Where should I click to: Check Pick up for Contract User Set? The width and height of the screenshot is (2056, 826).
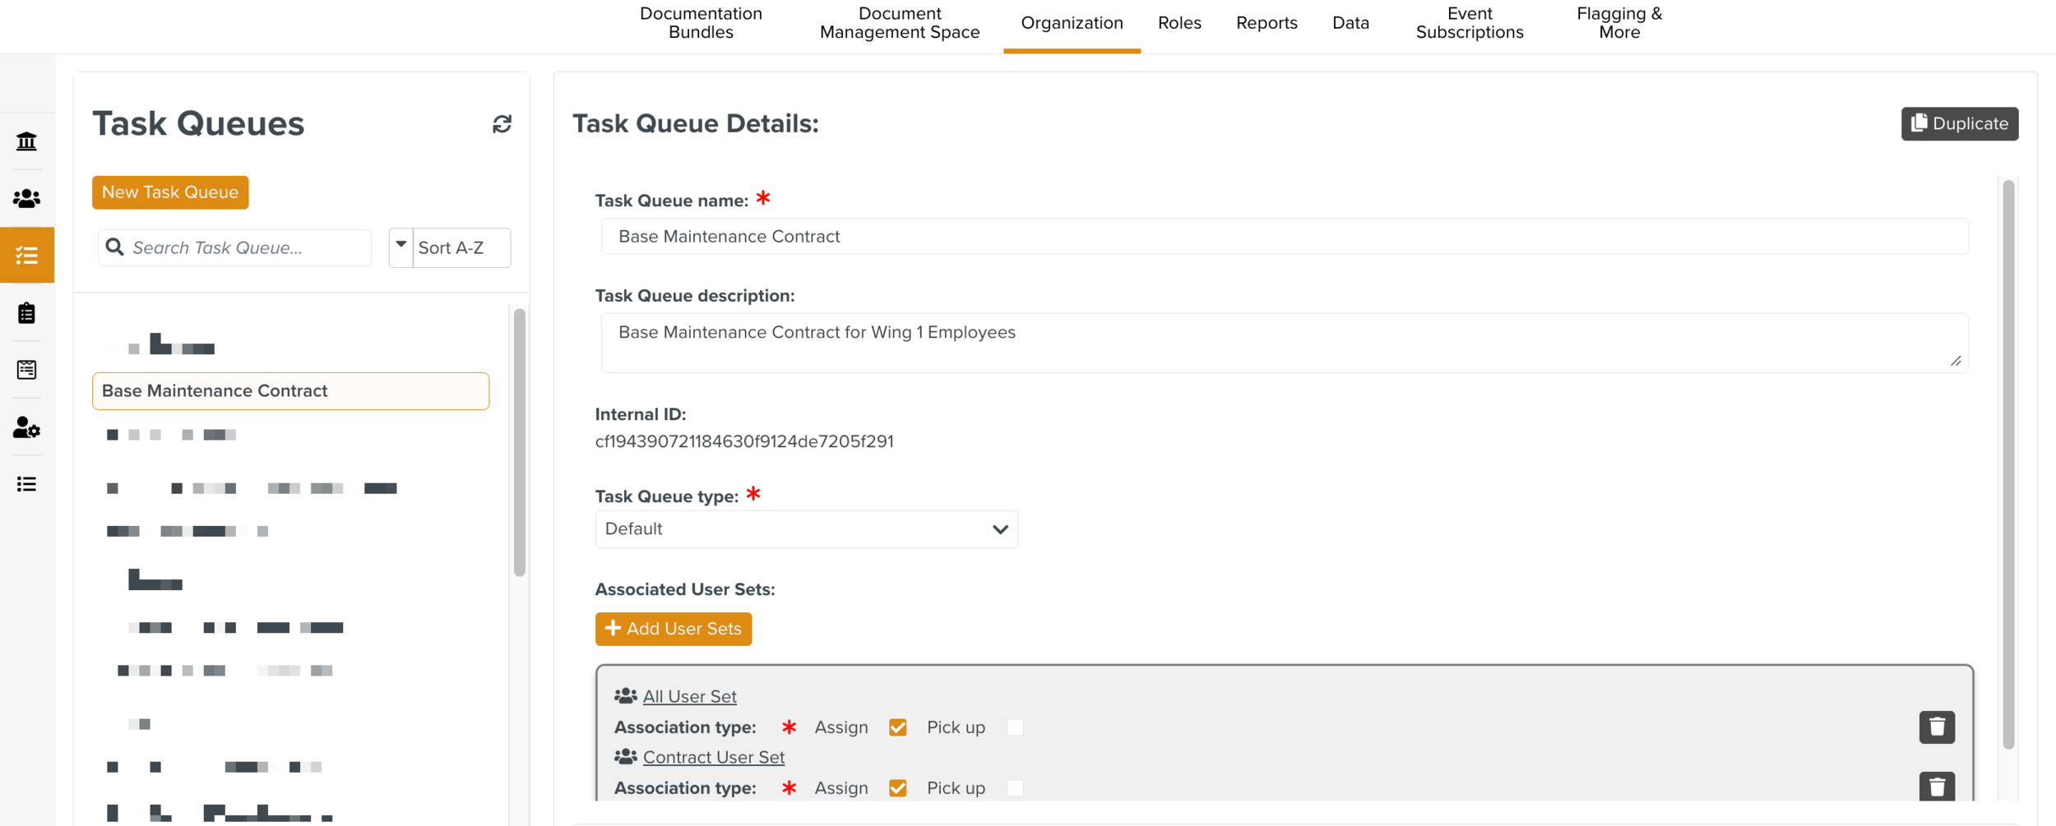(1015, 788)
